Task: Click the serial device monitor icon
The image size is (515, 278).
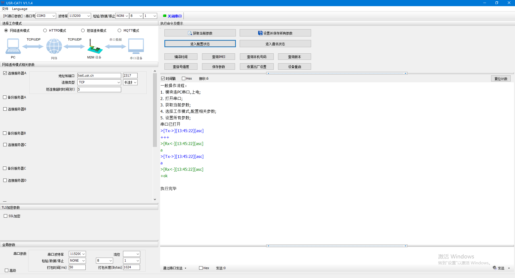Action: tap(136, 46)
